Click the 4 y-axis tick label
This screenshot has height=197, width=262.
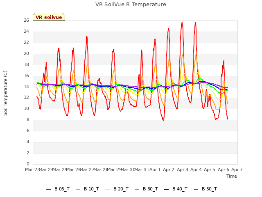click(28, 142)
